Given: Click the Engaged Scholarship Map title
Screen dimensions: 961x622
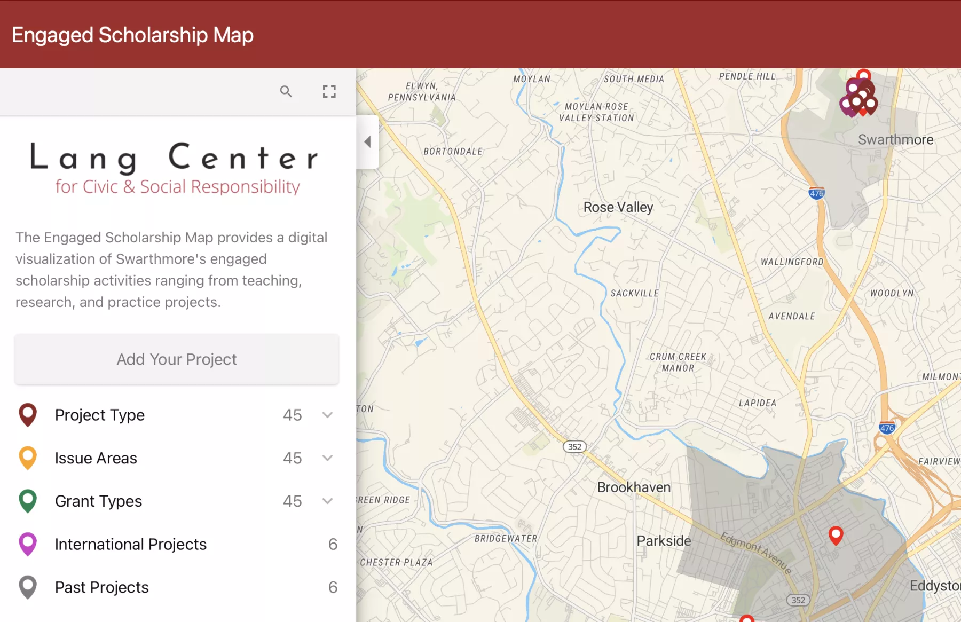Looking at the screenshot, I should coord(132,35).
